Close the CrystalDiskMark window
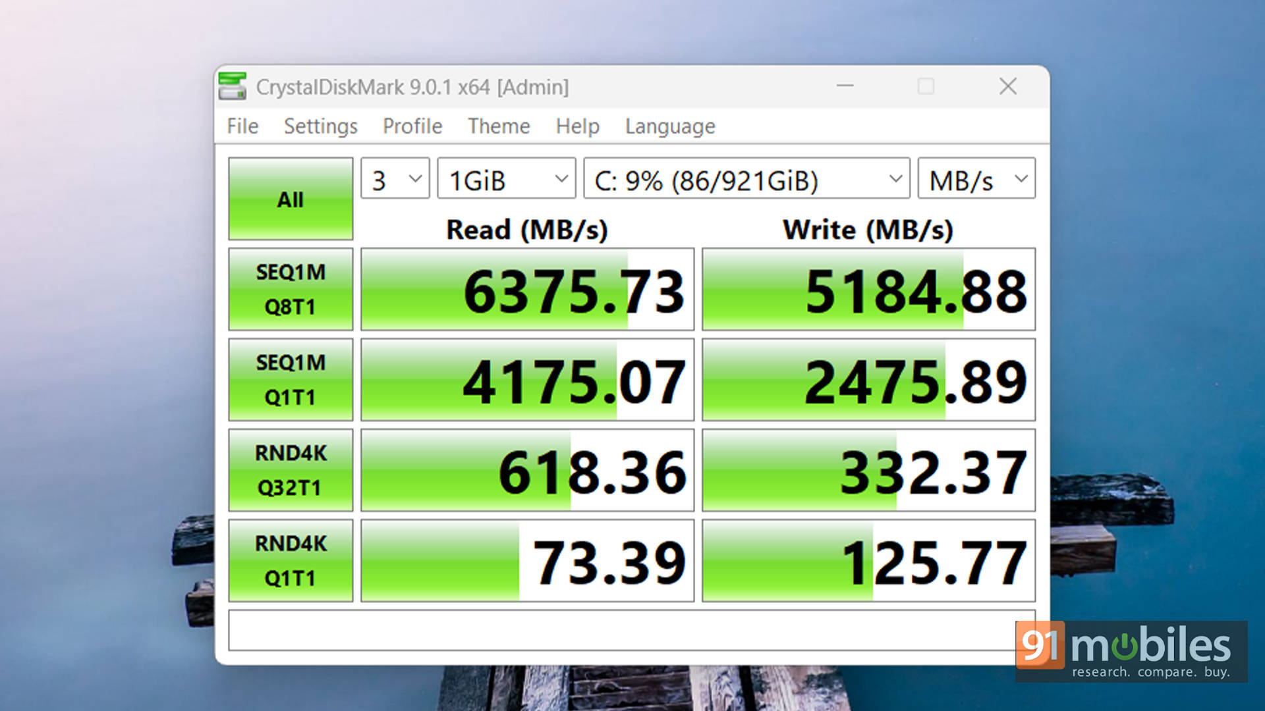 (1008, 86)
